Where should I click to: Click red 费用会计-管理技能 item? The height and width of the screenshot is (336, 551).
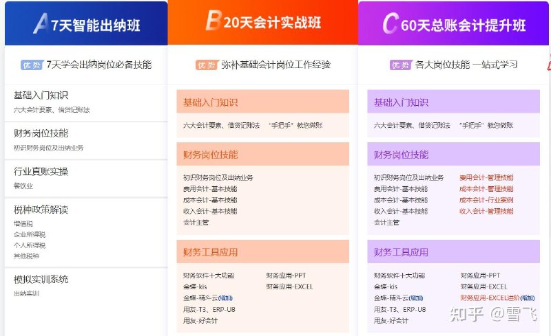coord(486,177)
